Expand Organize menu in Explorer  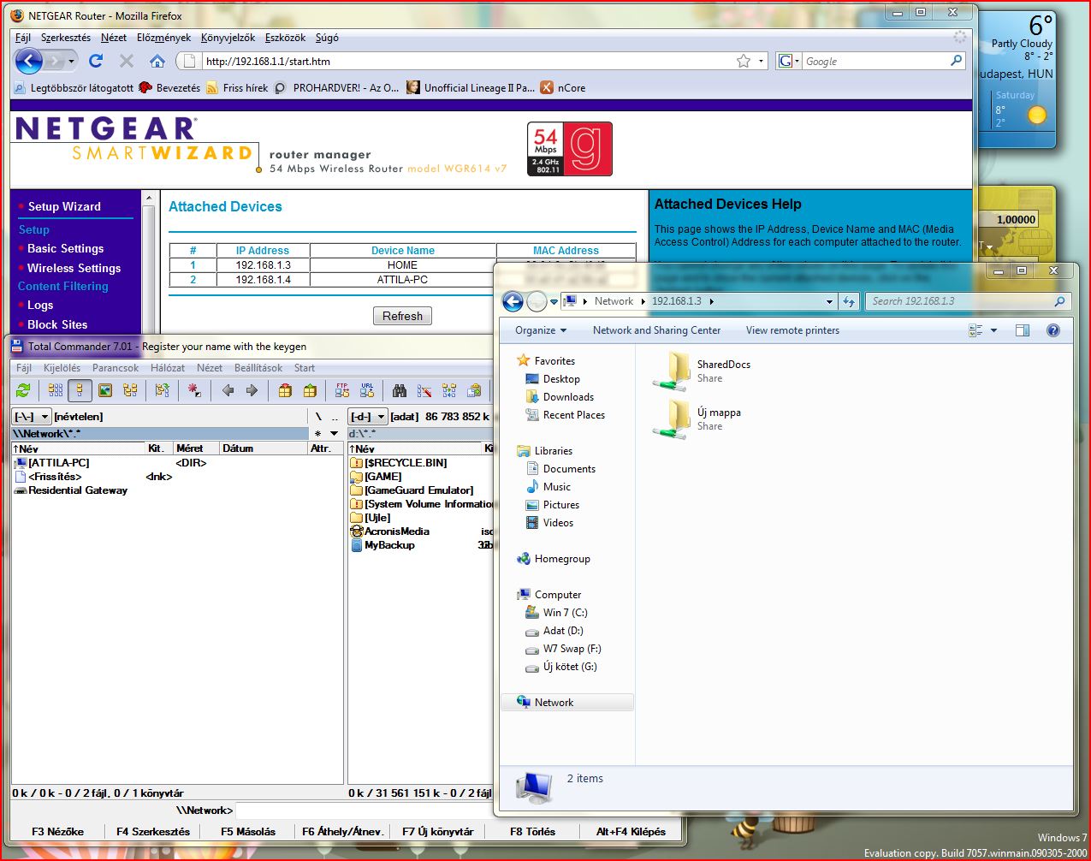point(541,330)
